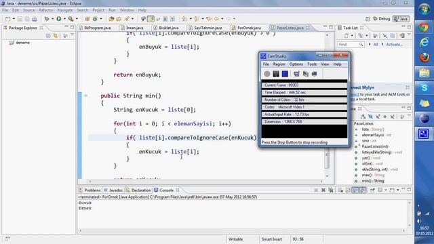
Task: Click editor horizontal scrollbar
Action: click(x=205, y=182)
